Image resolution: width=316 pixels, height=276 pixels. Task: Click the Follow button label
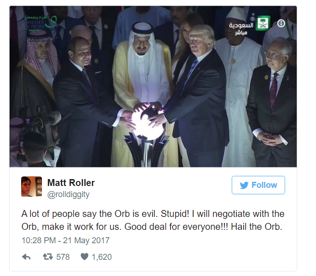(264, 185)
